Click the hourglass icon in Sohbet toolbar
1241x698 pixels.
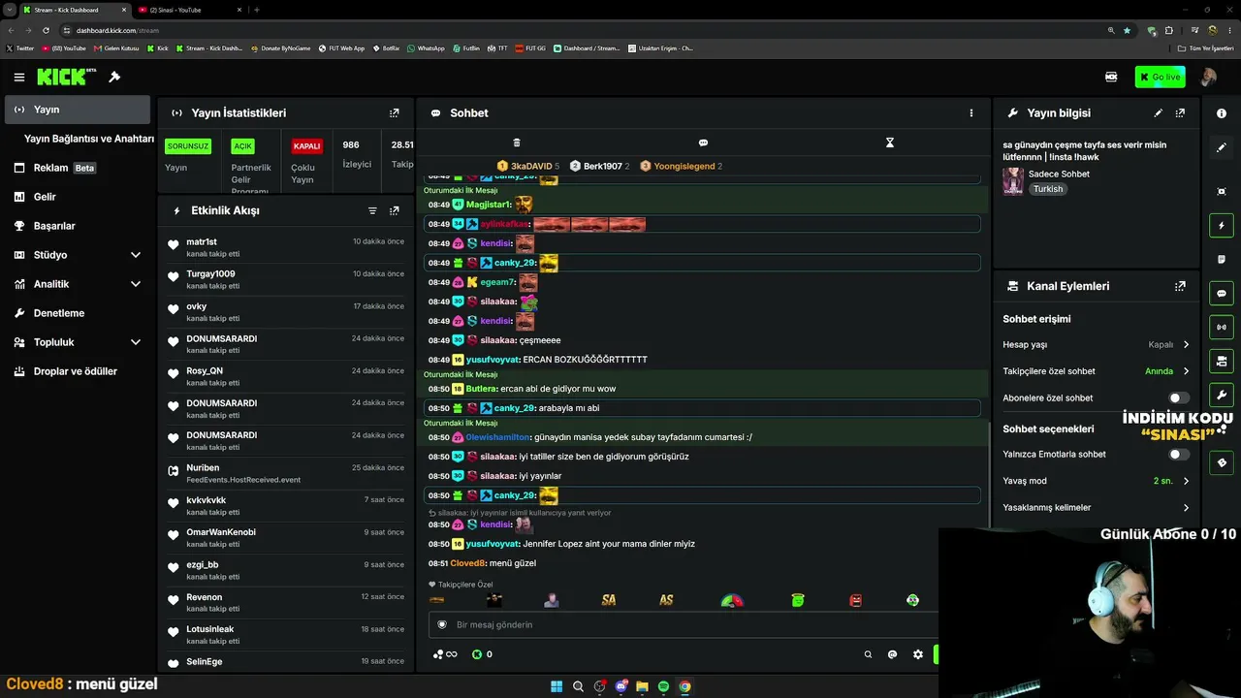point(889,143)
